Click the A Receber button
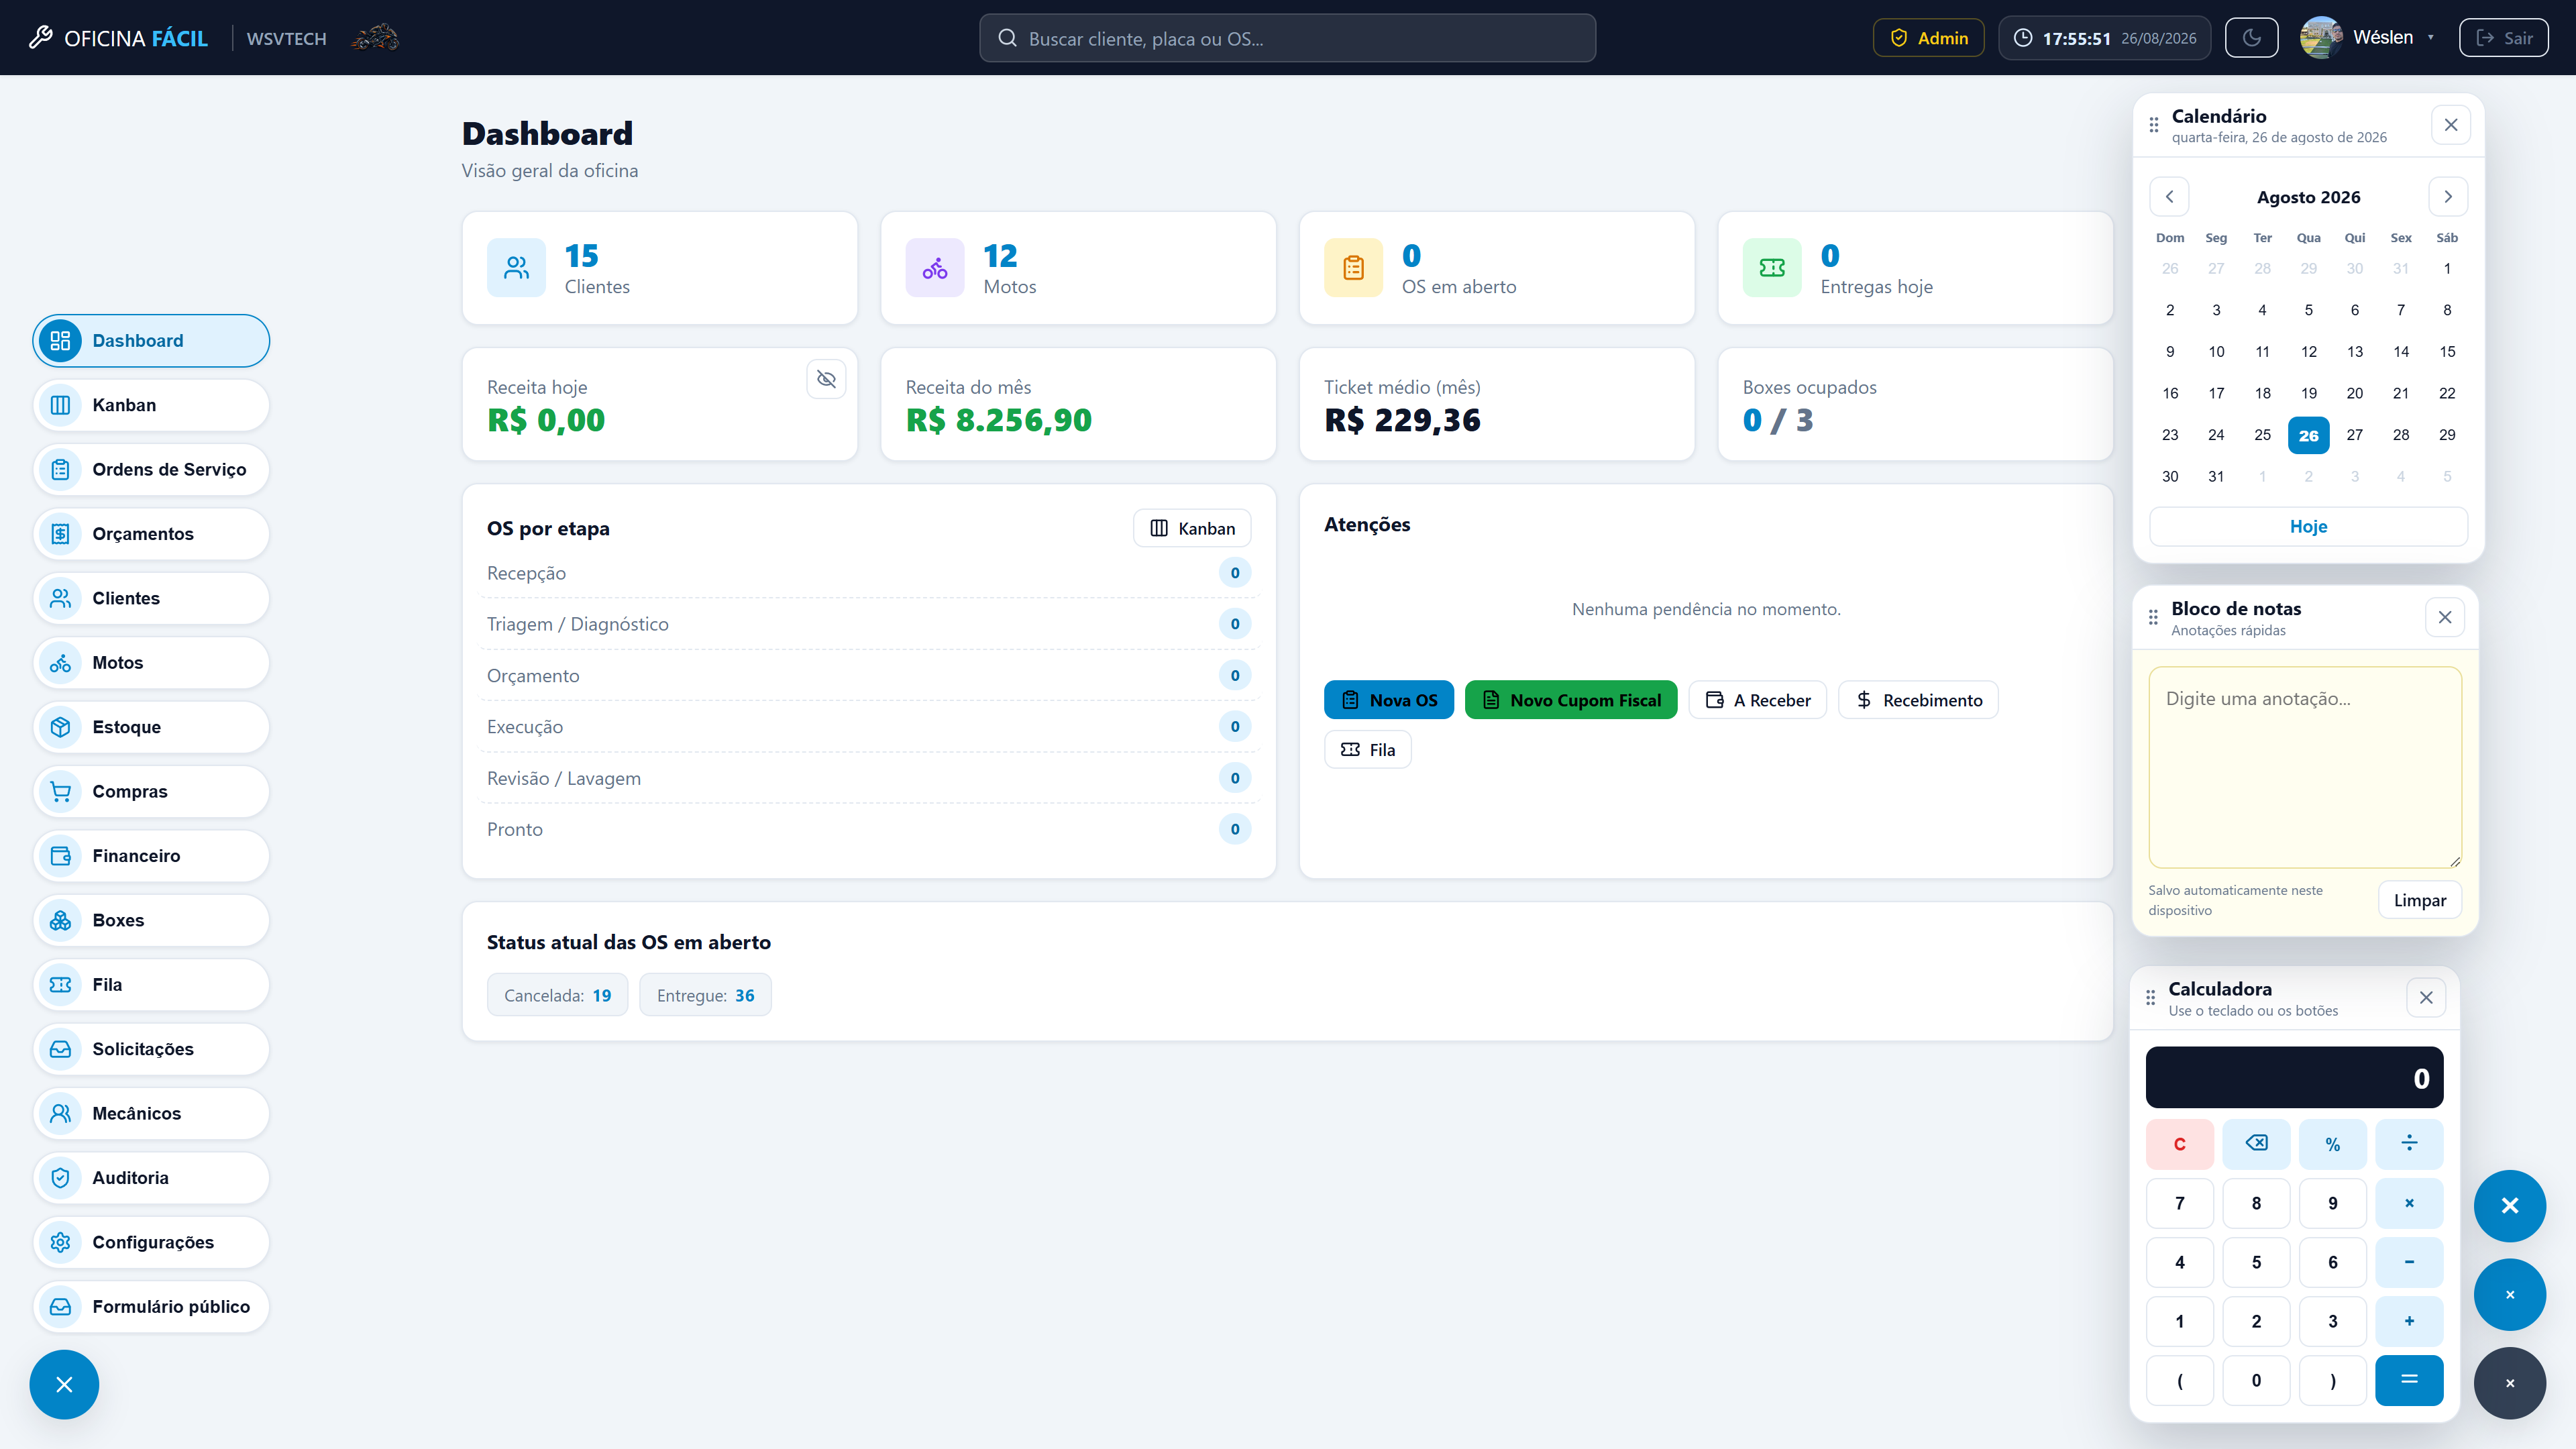This screenshot has height=1449, width=2576. [x=1757, y=700]
